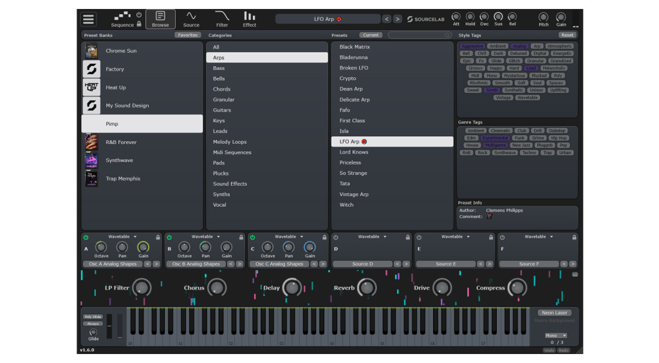Click the Current presets button
Image resolution: width=659 pixels, height=363 pixels.
pos(371,35)
